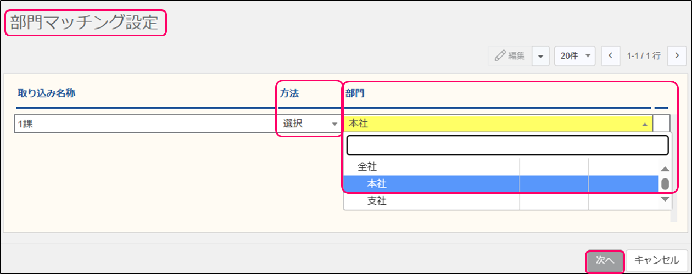Viewport: 692px width, 274px height.
Task: Click the pencil 編集 edit button
Action: click(x=510, y=55)
